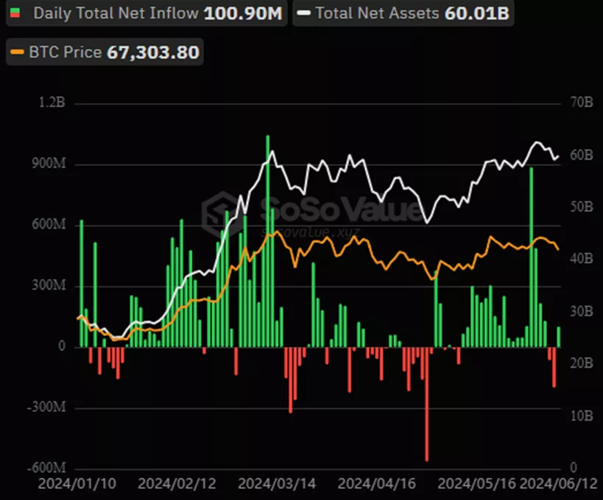Click the orange line icon beside BTC Price
This screenshot has width=603, height=500.
click(16, 53)
